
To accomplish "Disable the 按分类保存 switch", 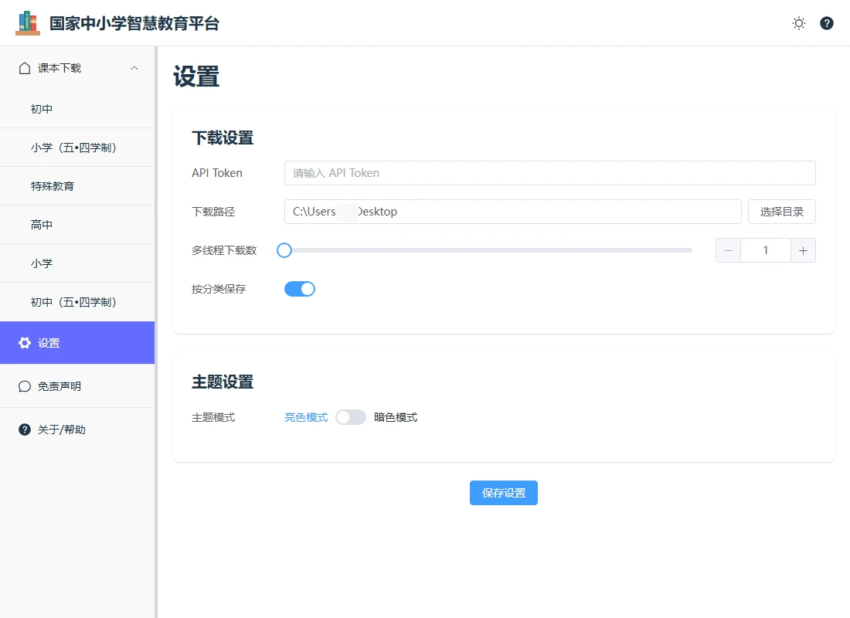I will tap(300, 289).
